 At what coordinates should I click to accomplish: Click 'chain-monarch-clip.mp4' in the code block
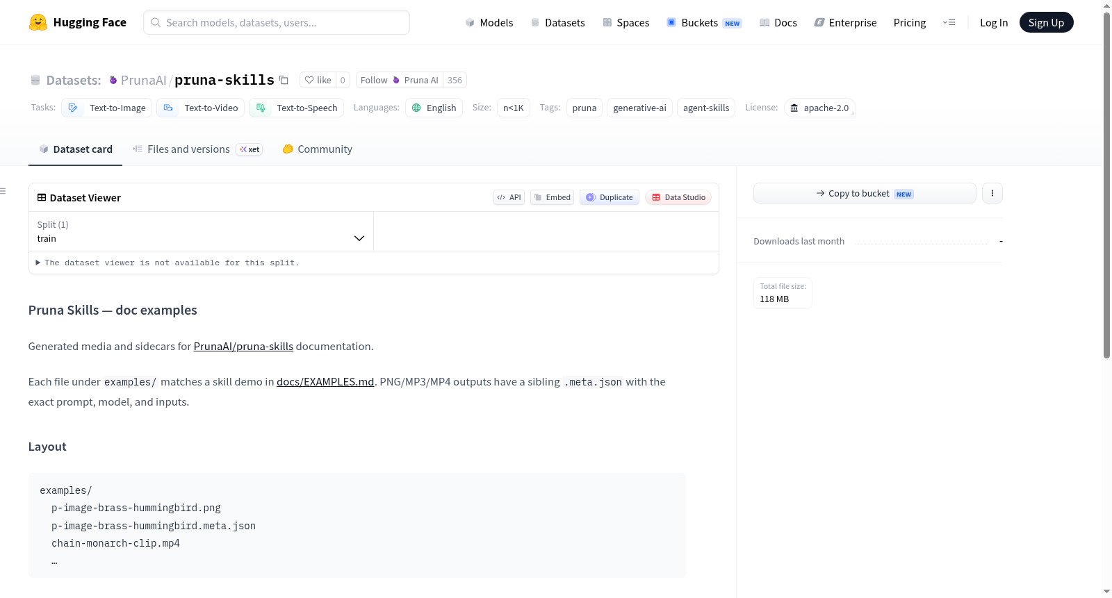(x=115, y=543)
